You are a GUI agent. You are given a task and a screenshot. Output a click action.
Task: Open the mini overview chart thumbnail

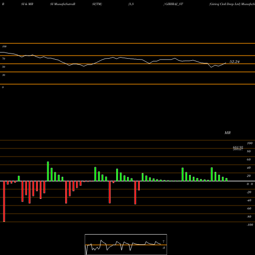click(x=126, y=244)
